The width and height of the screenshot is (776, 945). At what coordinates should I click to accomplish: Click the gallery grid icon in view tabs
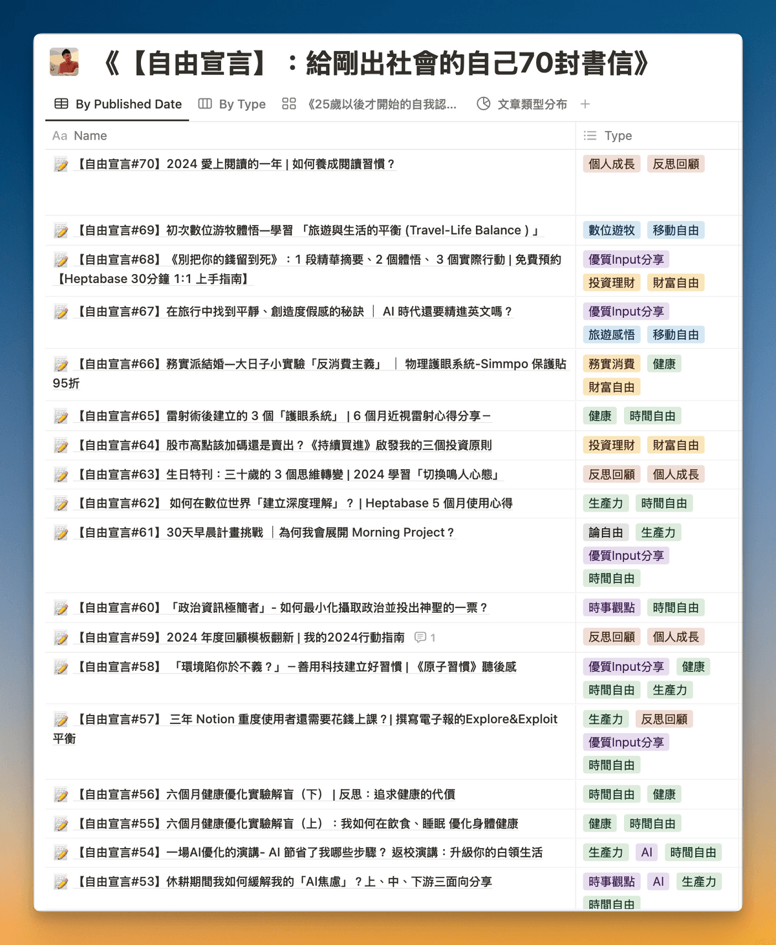289,104
